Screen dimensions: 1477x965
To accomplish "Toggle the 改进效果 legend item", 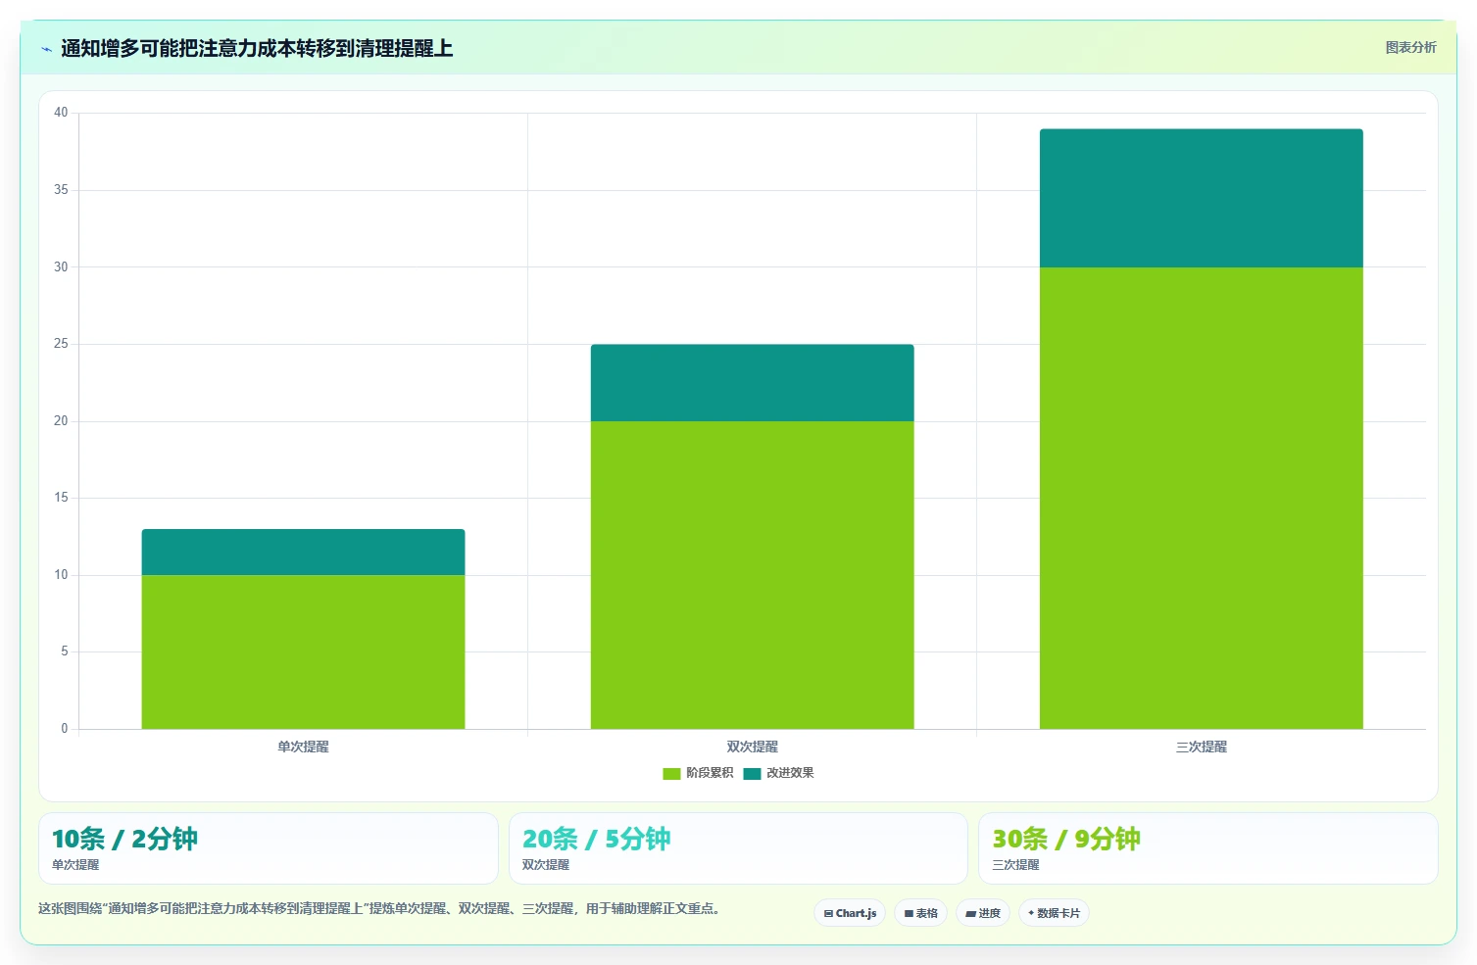I will tap(778, 773).
